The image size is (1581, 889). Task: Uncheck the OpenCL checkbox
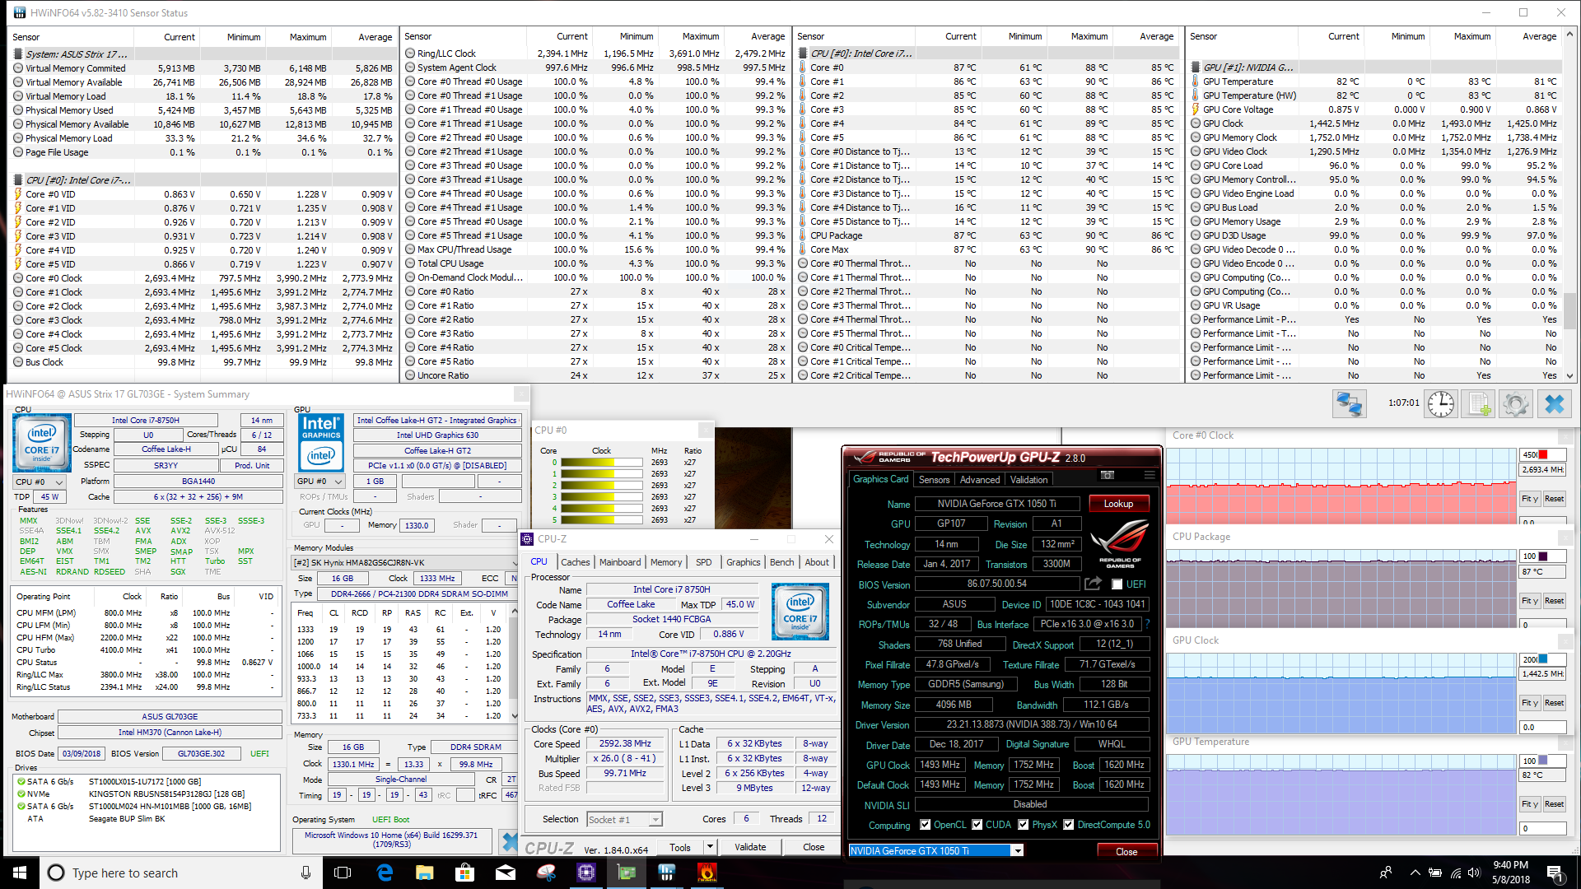pos(926,825)
